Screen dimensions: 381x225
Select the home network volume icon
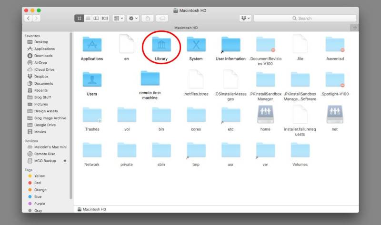tap(265, 115)
